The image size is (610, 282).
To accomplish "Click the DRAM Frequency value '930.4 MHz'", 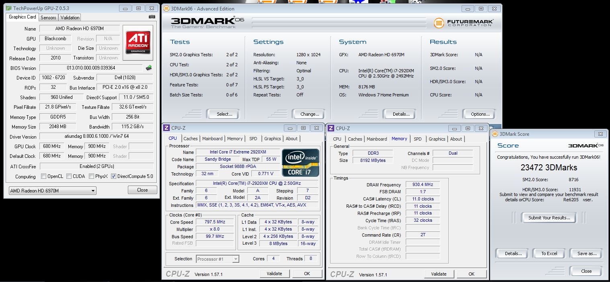I will pos(422,185).
